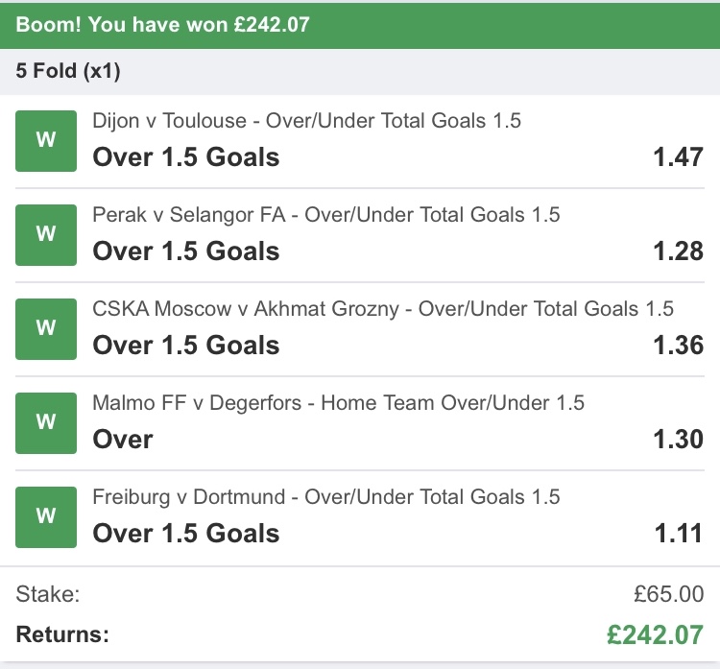Click the green £242.07 returns amount
This screenshot has width=720, height=669.
click(x=656, y=634)
